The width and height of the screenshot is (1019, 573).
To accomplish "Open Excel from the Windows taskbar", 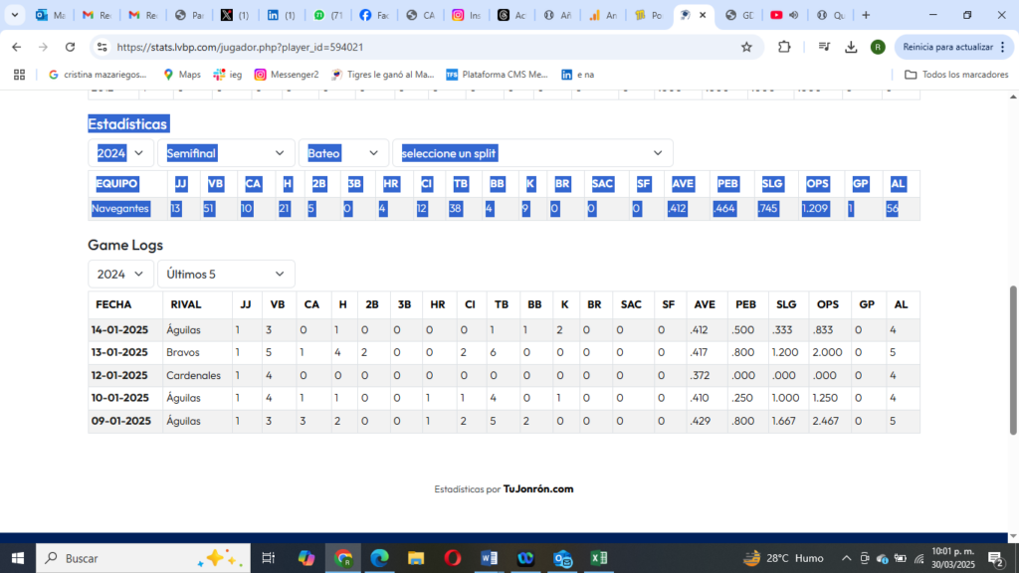I will pos(598,558).
